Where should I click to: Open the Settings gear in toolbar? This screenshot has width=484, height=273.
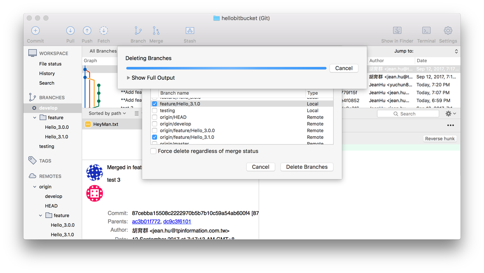[x=448, y=30]
